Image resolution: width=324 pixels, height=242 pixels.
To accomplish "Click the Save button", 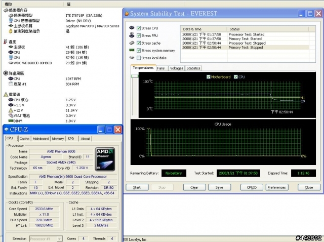I will [x=219, y=187].
